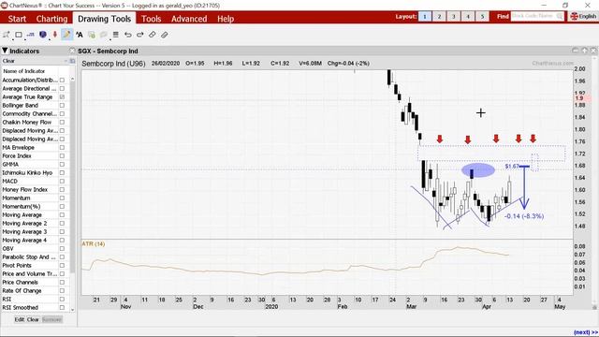Redo the last drawing action
The width and height of the screenshot is (599, 337).
[x=140, y=35]
